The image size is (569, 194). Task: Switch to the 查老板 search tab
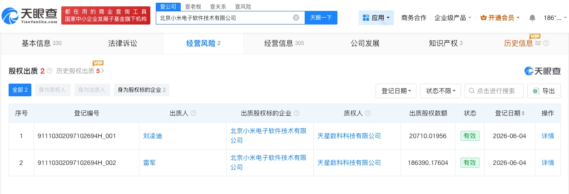tap(193, 7)
